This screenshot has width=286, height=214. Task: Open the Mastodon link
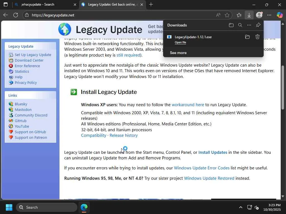click(x=23, y=110)
